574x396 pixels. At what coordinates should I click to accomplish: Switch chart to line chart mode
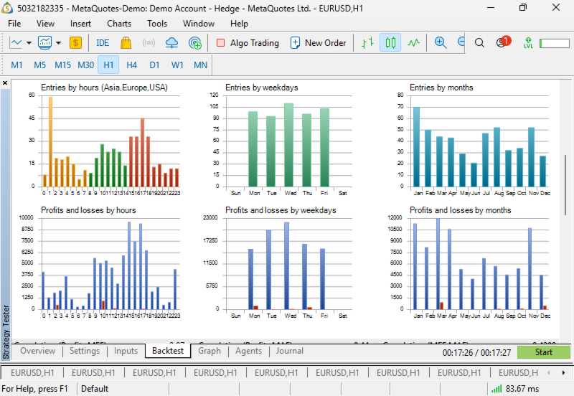(413, 43)
